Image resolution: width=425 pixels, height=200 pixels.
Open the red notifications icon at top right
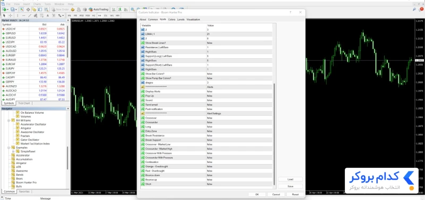coord(421,9)
